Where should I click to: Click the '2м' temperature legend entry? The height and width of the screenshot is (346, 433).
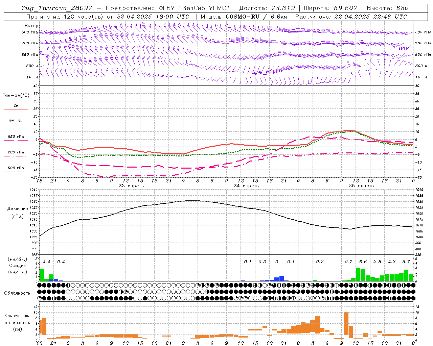[x=16, y=106]
